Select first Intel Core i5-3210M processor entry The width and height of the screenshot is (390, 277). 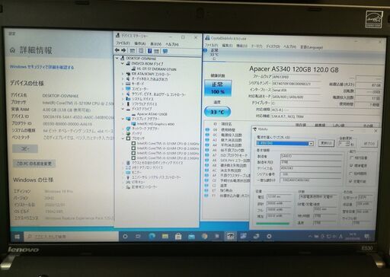coord(165,144)
